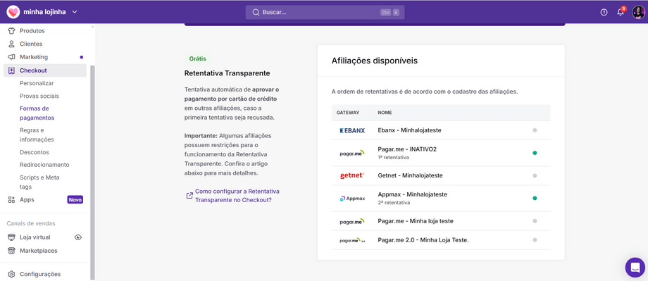Open the Marketing menu item
Screen dimensions: 648x281
(34, 57)
